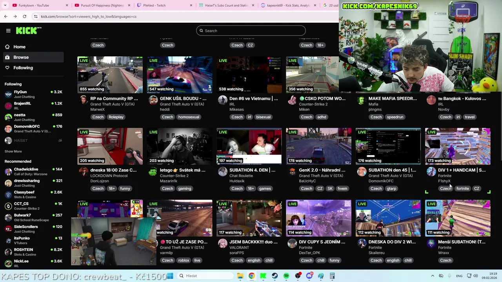
Task: Open the BrajenIRL channel in the sidebar
Action: [x=33, y=105]
